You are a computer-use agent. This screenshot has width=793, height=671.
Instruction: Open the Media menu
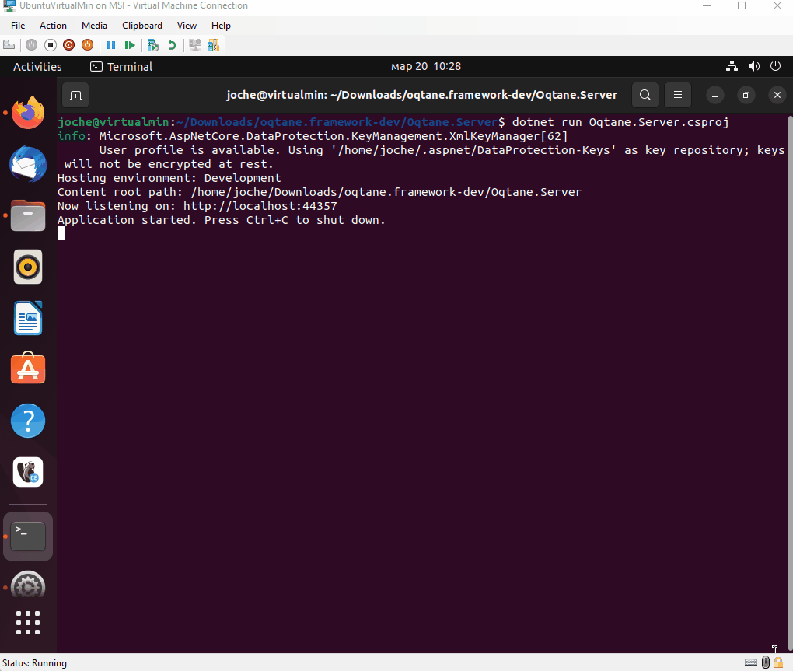pyautogui.click(x=94, y=26)
